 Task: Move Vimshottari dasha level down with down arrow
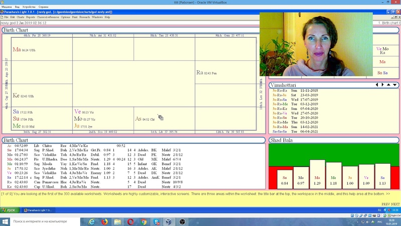[394, 85]
